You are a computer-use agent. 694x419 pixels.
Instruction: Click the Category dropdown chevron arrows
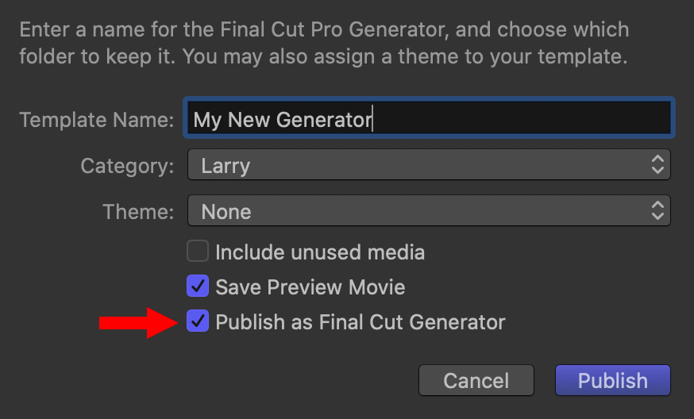(657, 166)
